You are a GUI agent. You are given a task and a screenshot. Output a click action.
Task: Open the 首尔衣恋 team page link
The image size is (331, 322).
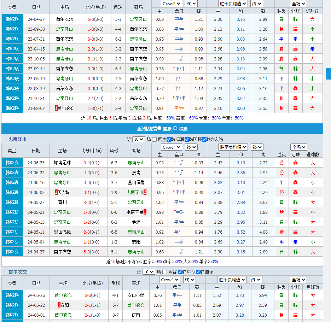pyautogui.click(x=17, y=272)
